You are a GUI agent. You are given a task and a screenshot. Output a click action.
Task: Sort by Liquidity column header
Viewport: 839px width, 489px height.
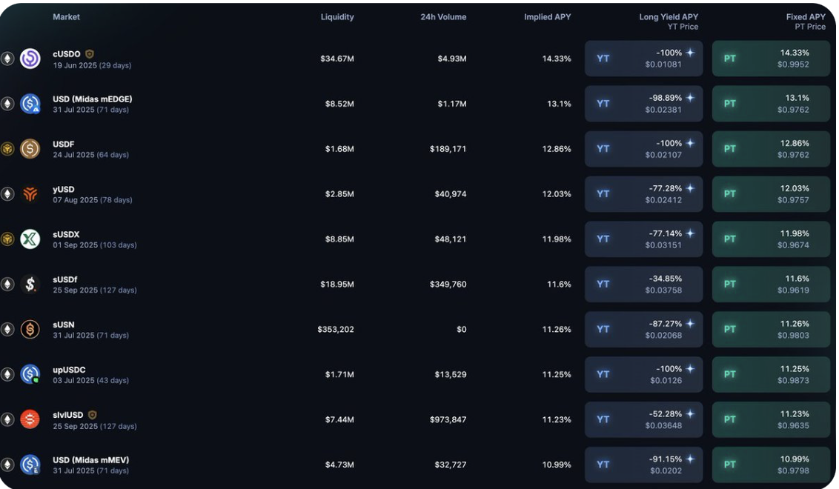[336, 17]
